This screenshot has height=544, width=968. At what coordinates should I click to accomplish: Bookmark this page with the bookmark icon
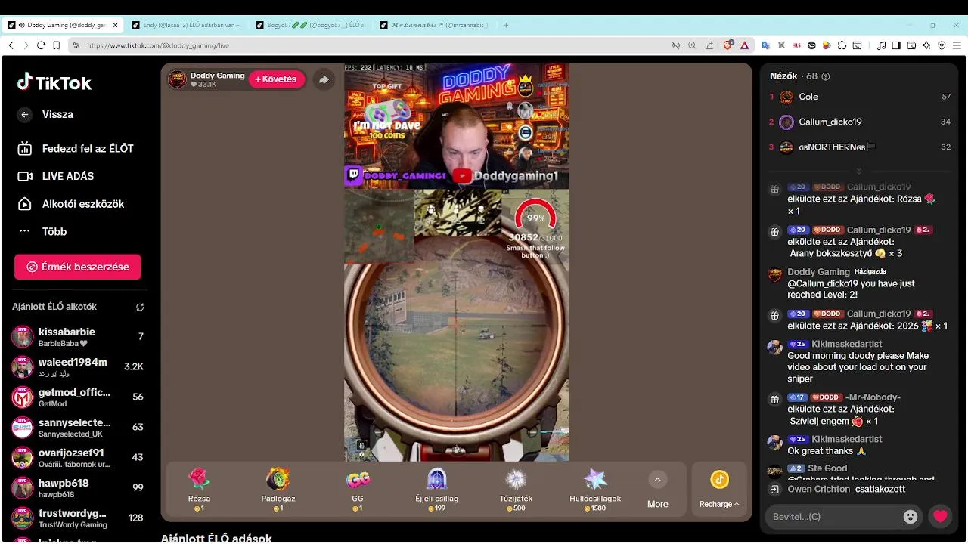tap(57, 45)
